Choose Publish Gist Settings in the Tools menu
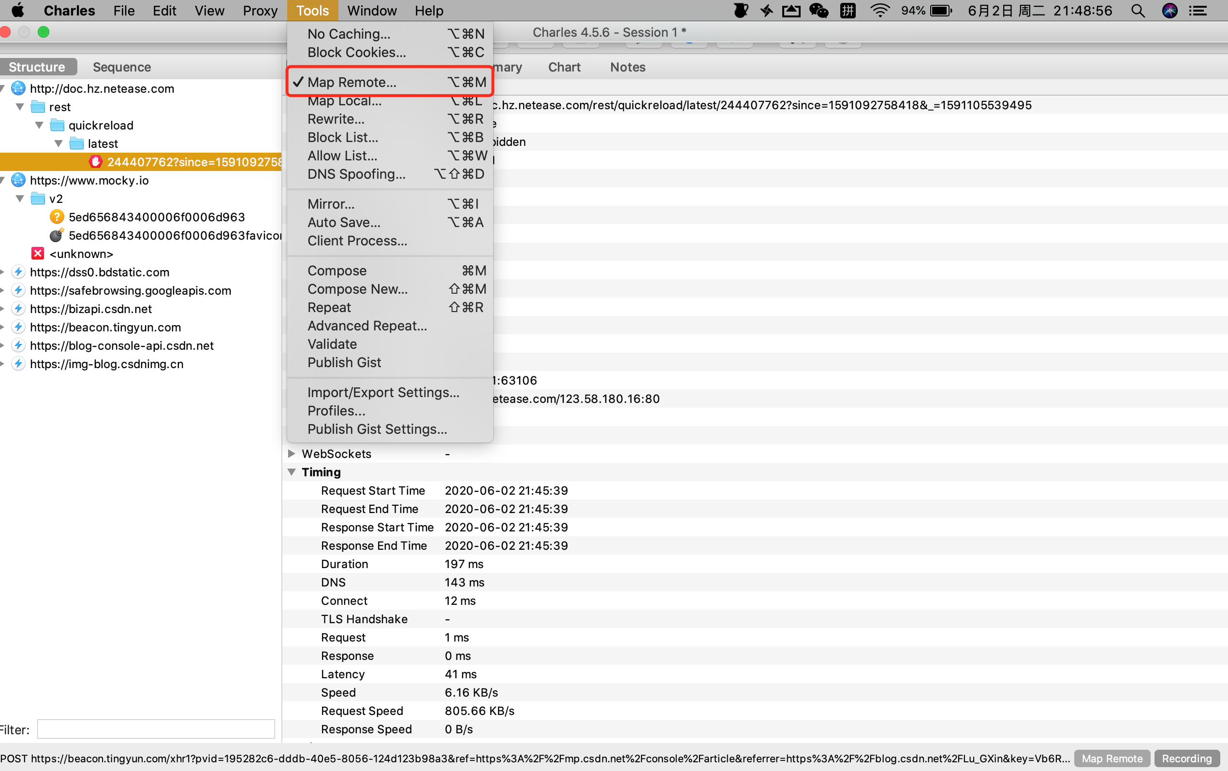This screenshot has width=1228, height=771. point(390,428)
